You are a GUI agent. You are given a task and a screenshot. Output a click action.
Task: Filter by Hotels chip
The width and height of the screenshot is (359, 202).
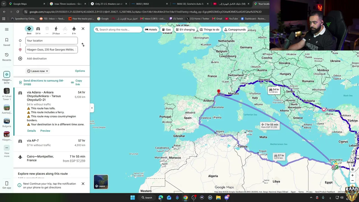[x=151, y=29]
